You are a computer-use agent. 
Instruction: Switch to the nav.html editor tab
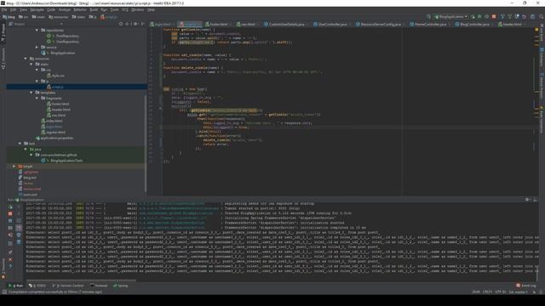coord(248,25)
